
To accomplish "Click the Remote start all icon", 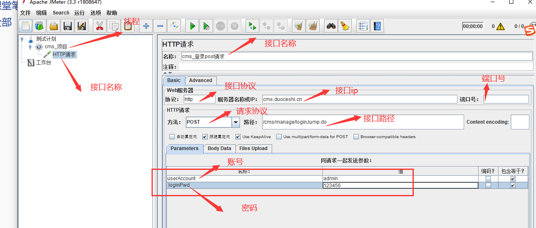I will [x=252, y=26].
